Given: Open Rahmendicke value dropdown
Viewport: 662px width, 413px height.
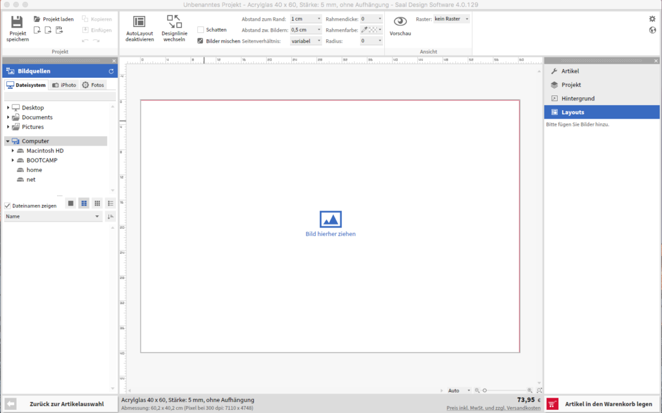Looking at the screenshot, I should [x=371, y=19].
